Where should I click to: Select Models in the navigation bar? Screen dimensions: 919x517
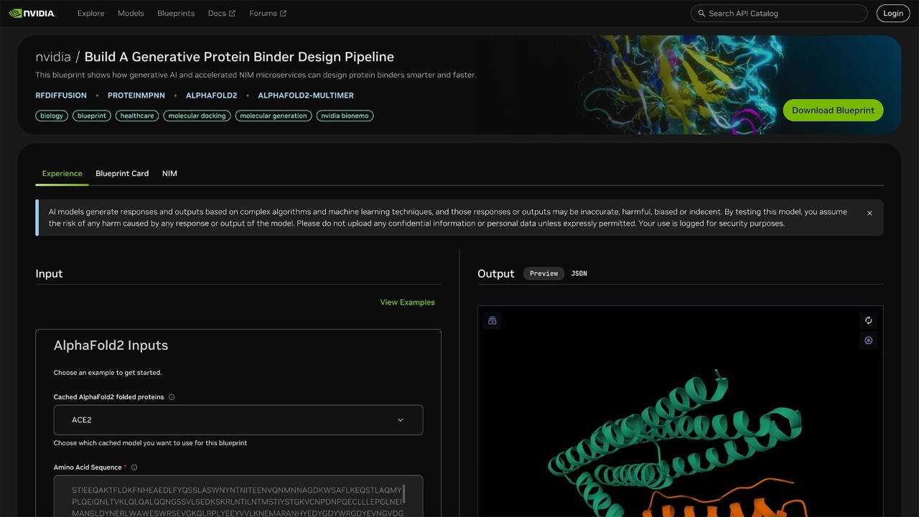[x=131, y=13]
